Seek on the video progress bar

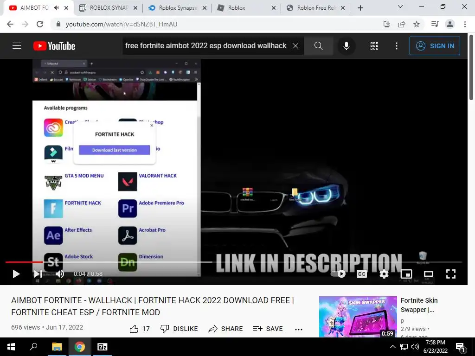pyautogui.click(x=234, y=262)
